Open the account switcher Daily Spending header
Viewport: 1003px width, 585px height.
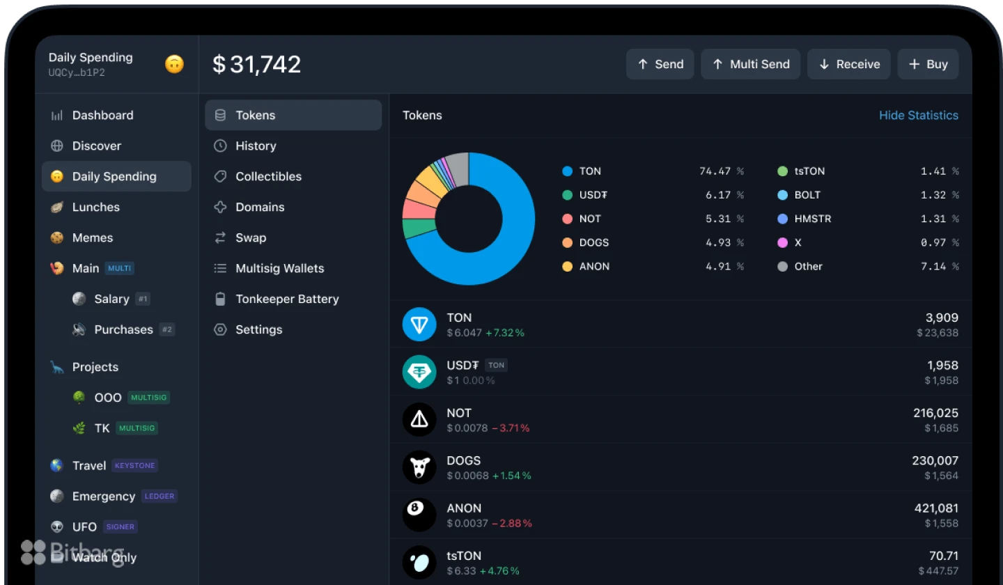pos(91,63)
